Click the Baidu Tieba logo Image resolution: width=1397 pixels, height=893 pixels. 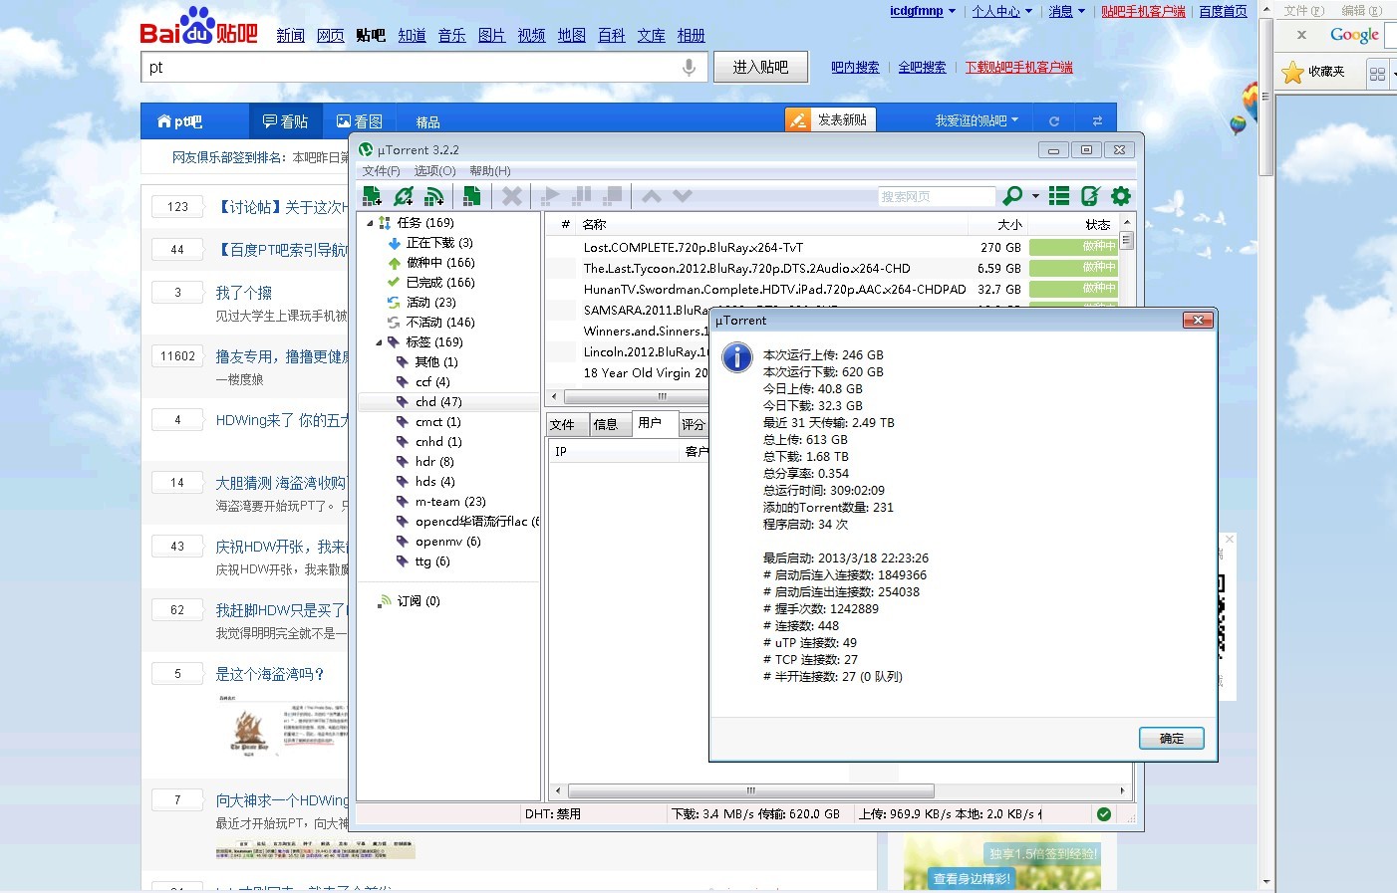199,26
